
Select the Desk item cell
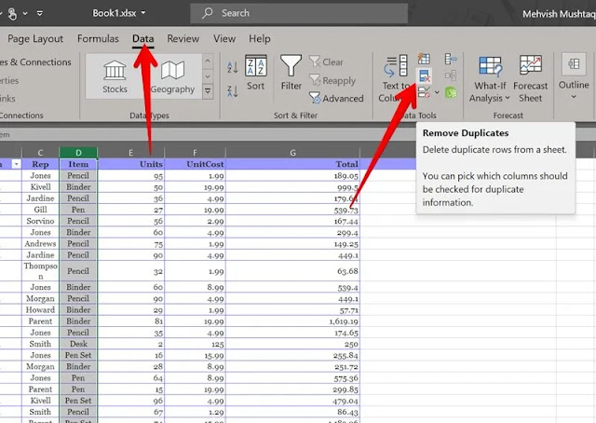pos(78,344)
